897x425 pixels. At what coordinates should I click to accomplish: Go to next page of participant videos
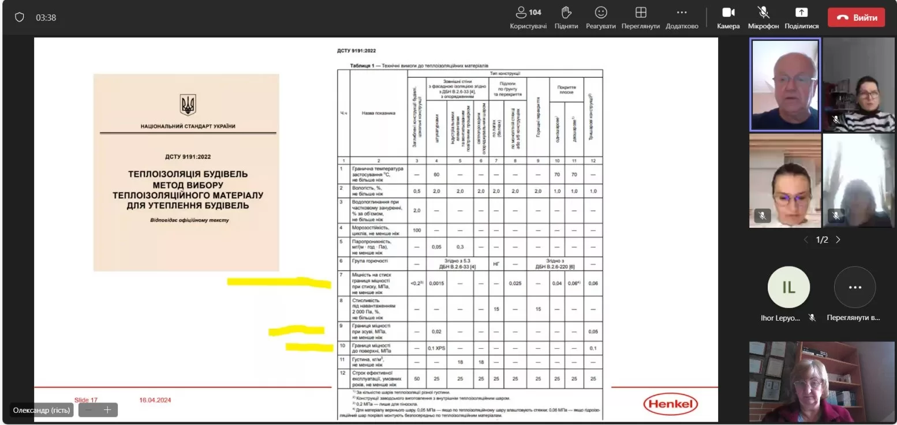pos(838,240)
